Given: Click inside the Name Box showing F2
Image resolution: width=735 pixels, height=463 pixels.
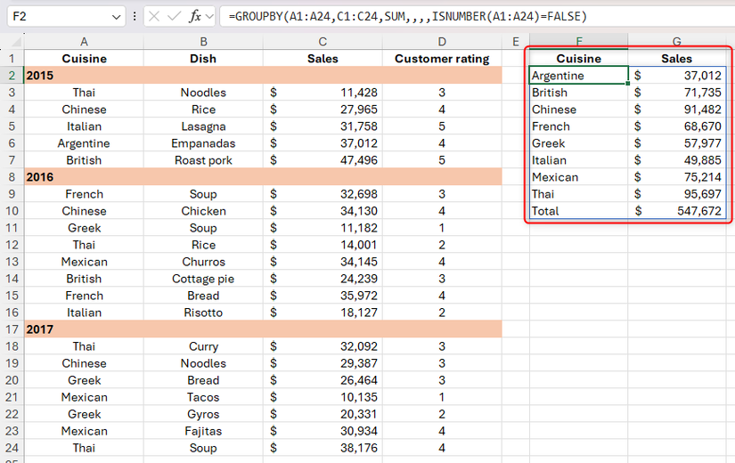Looking at the screenshot, I should pyautogui.click(x=53, y=17).
